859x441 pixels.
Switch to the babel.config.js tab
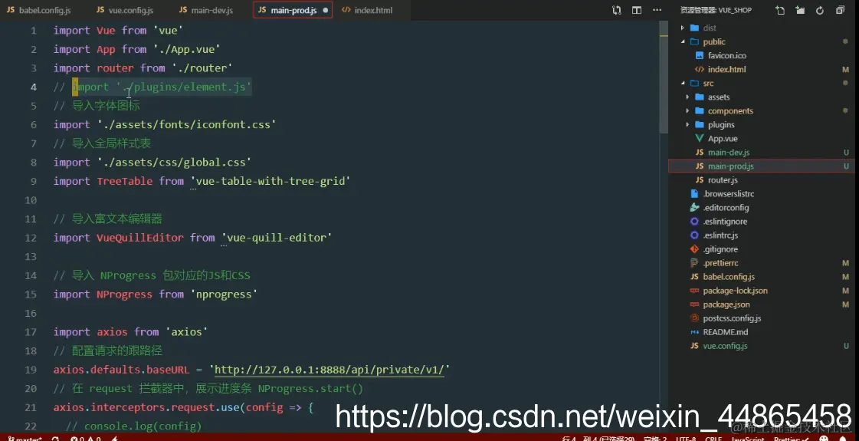point(39,10)
